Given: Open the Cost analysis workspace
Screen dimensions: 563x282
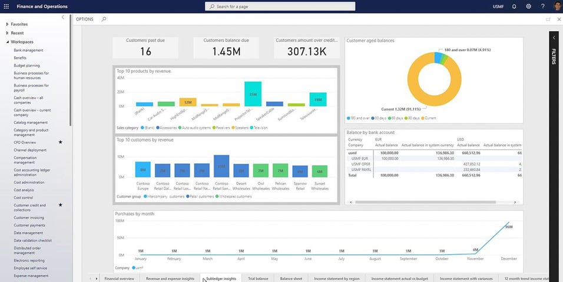Looking at the screenshot, I should click(x=24, y=190).
